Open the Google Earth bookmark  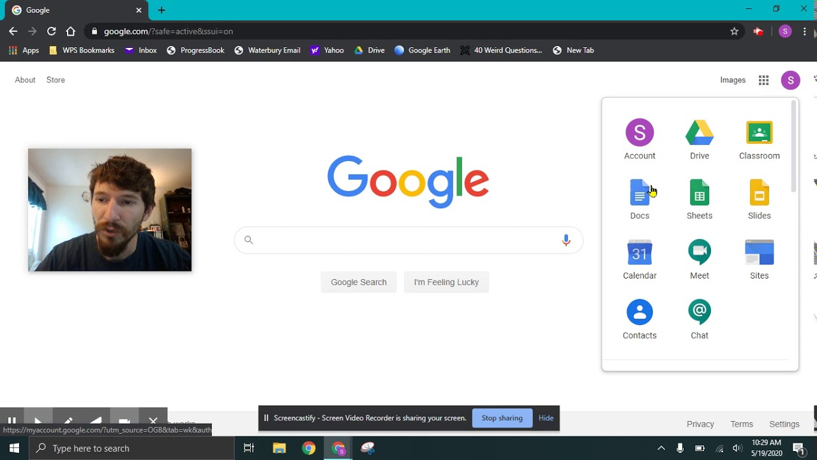pyautogui.click(x=422, y=50)
